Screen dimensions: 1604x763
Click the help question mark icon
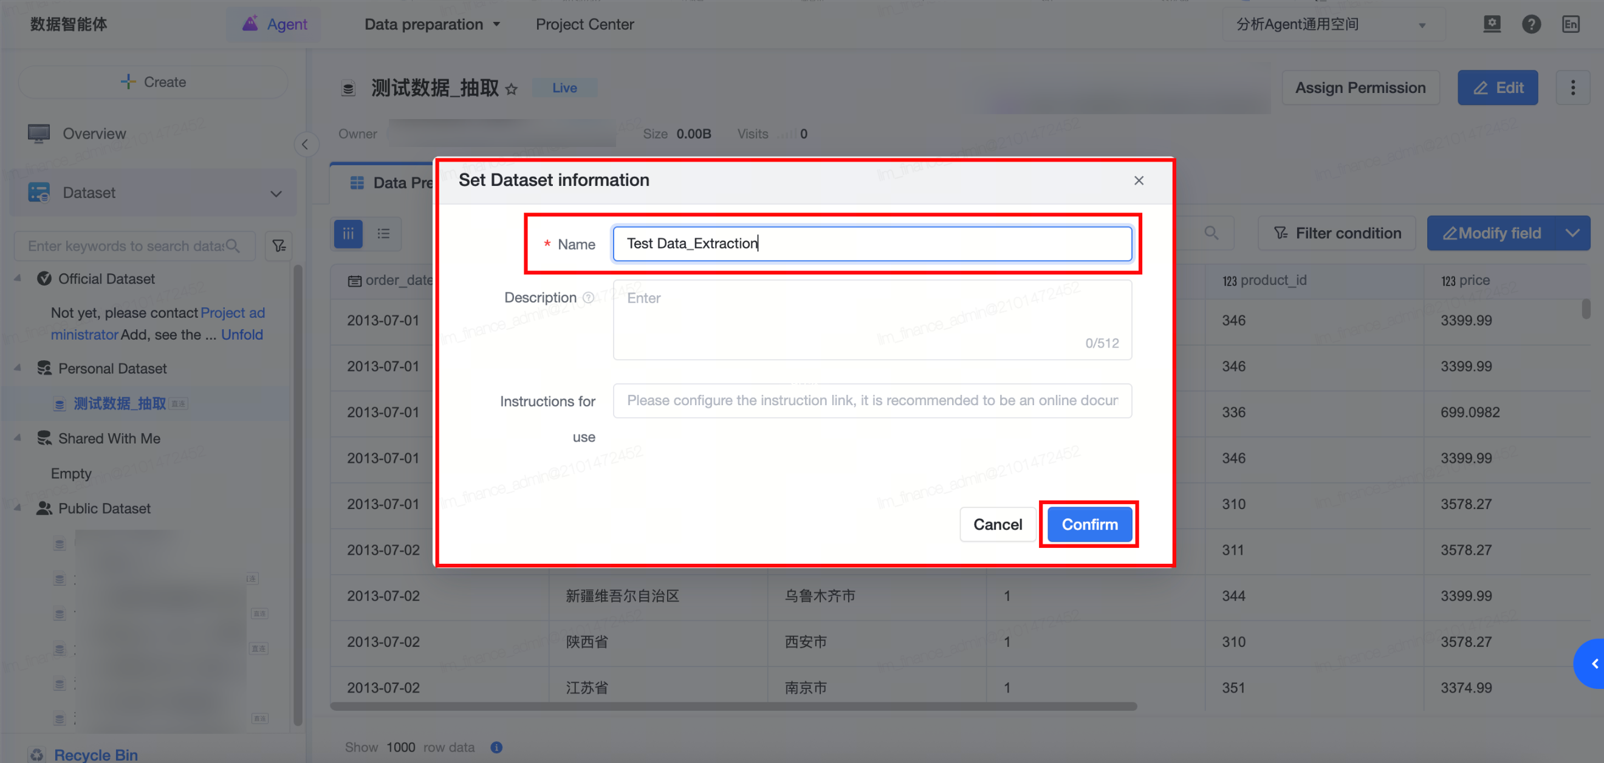[1530, 24]
